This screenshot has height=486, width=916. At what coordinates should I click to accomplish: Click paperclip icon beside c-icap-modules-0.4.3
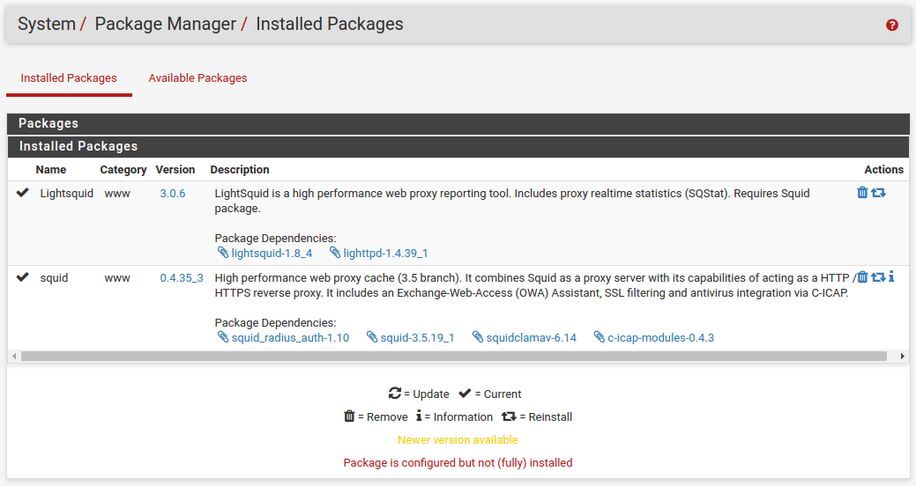(x=599, y=337)
